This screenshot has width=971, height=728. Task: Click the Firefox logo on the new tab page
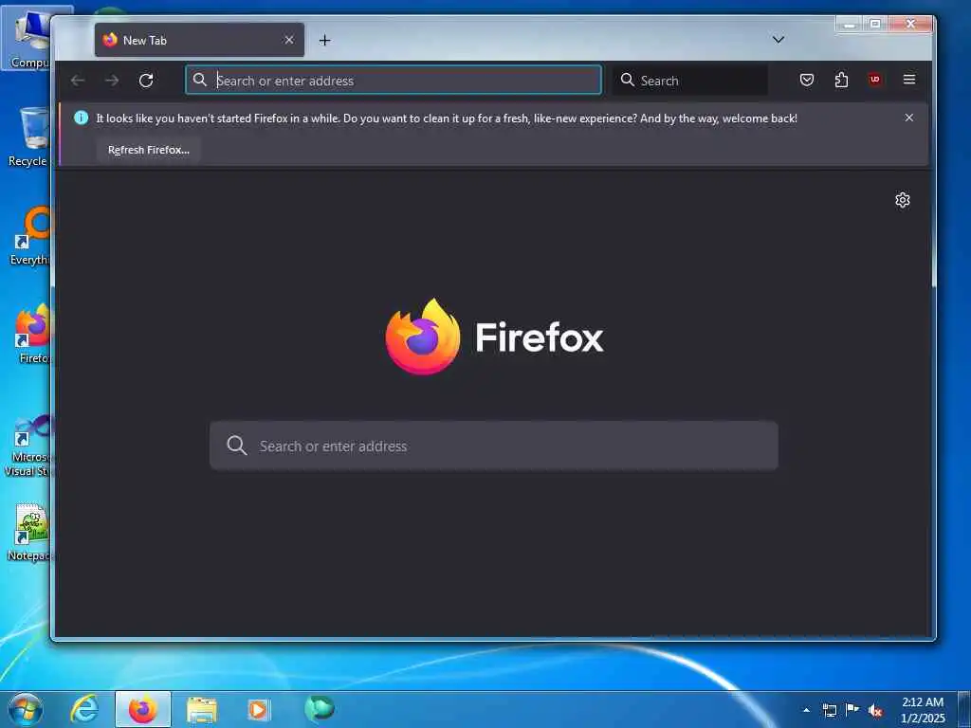click(493, 337)
